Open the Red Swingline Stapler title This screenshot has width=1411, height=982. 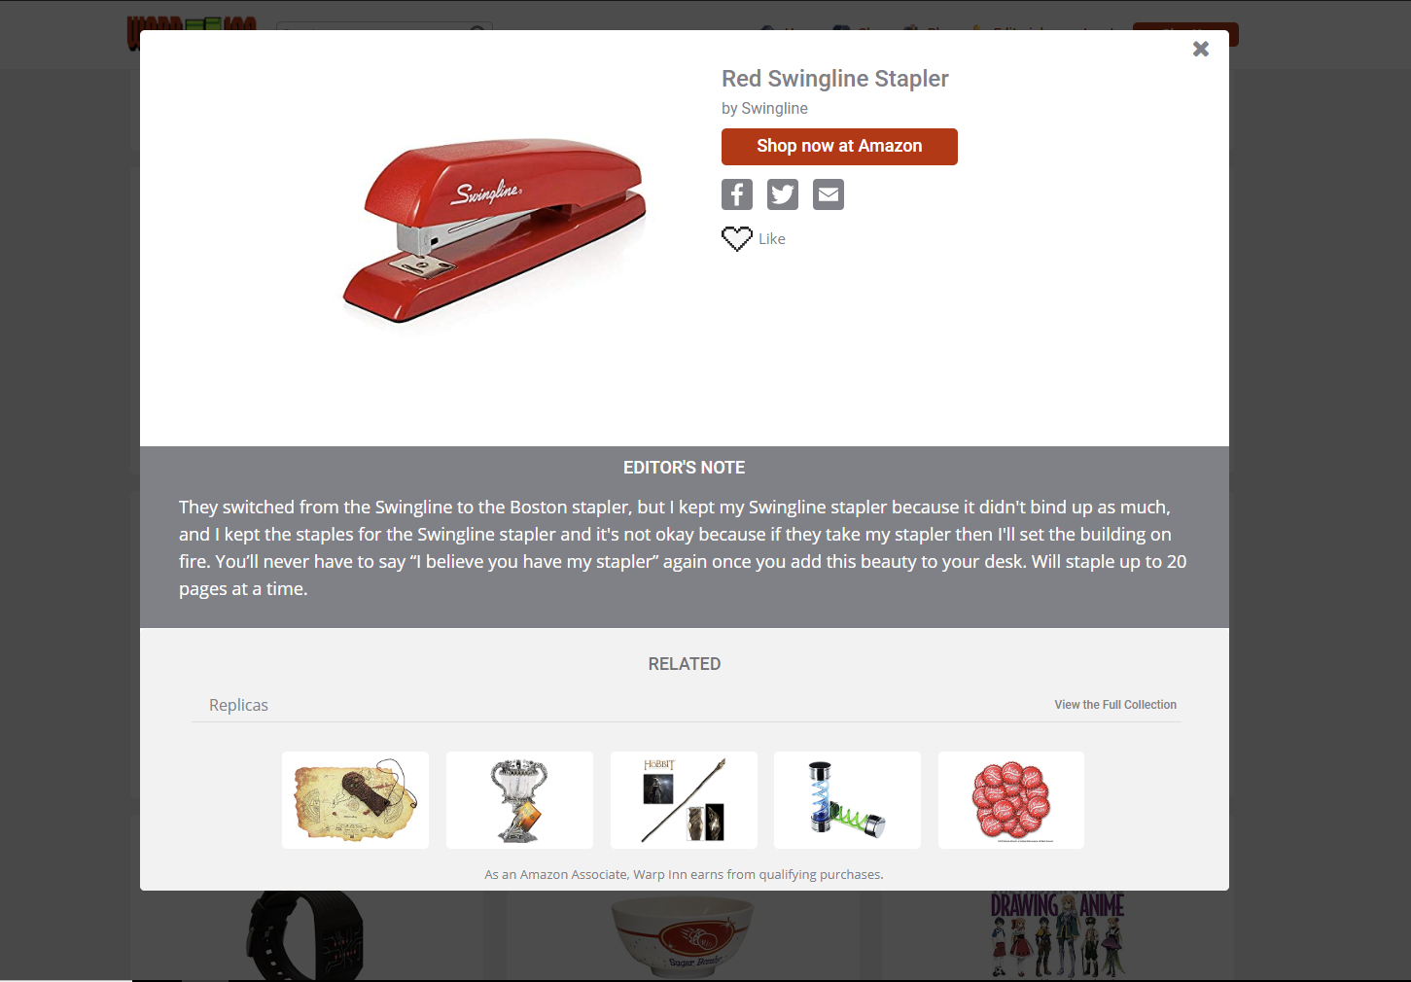point(834,79)
